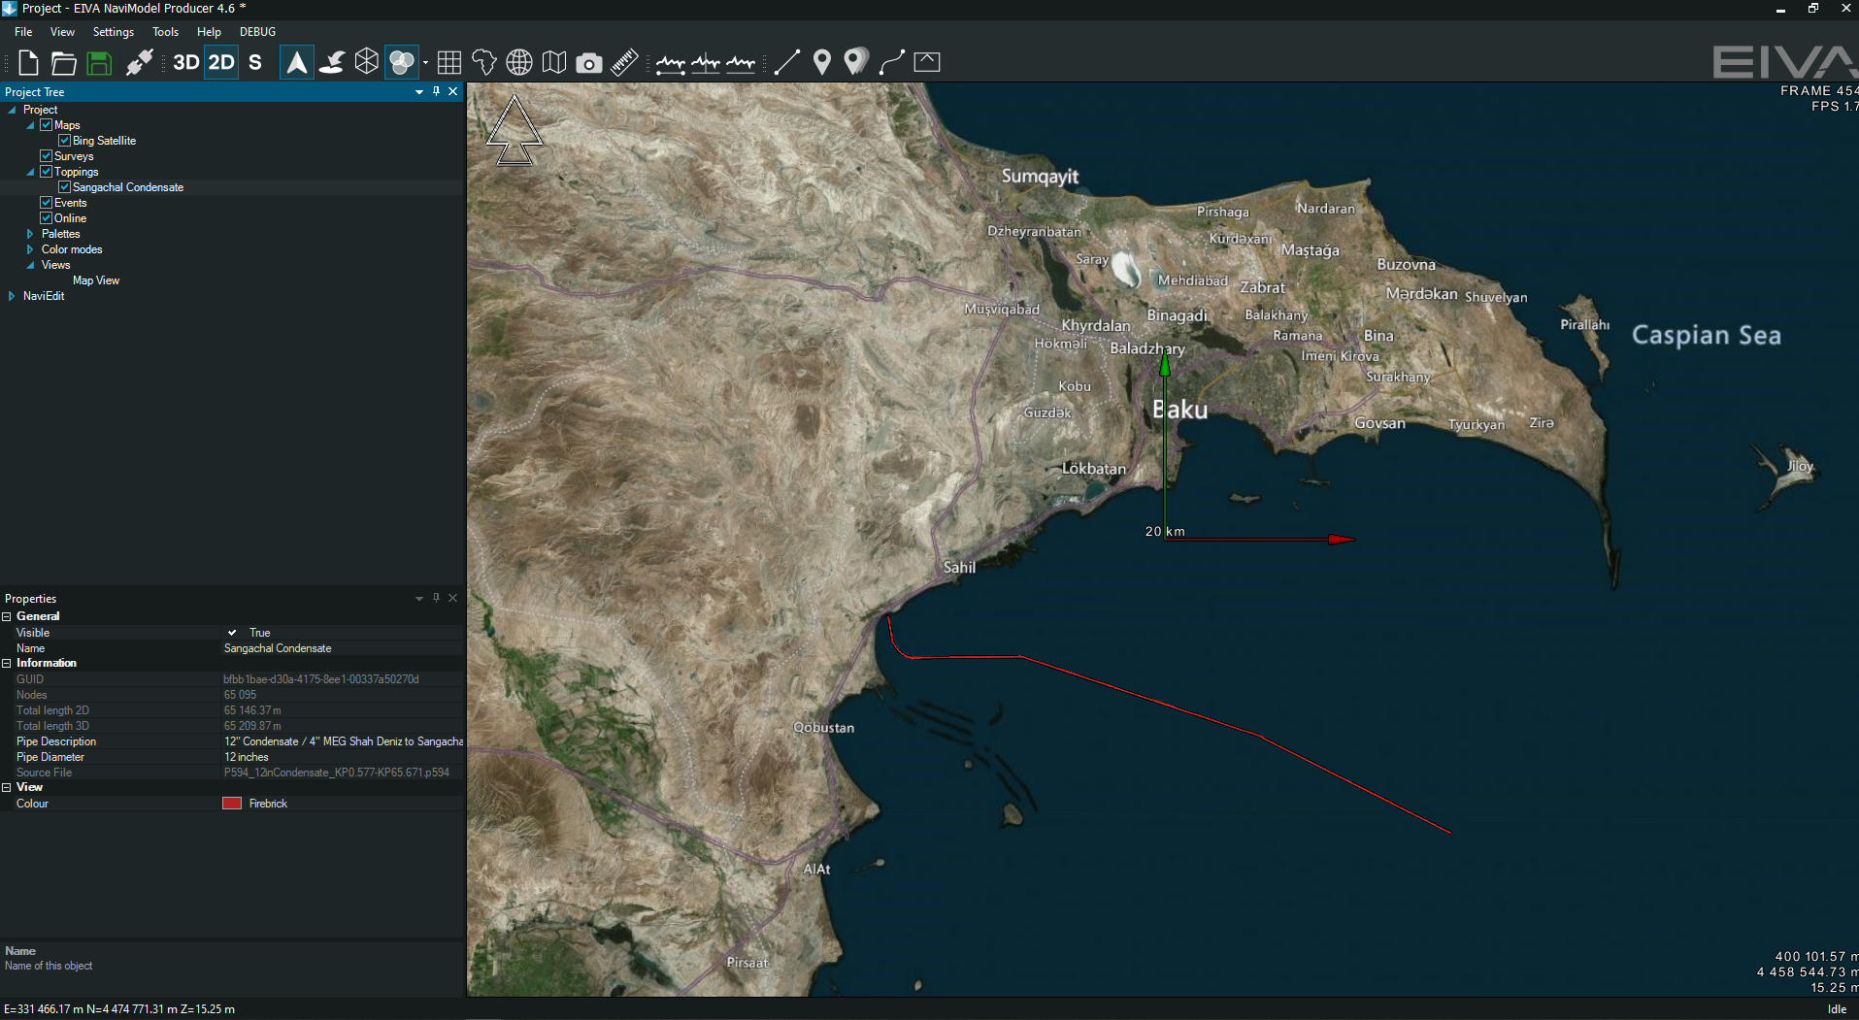Open the Settings menu

click(x=113, y=32)
